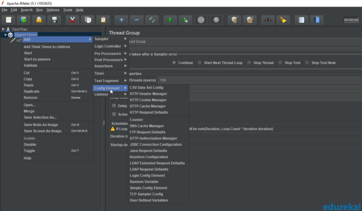This screenshot has height=211, width=362.
Task: Click Validate in the context menu
Action: coord(31,66)
